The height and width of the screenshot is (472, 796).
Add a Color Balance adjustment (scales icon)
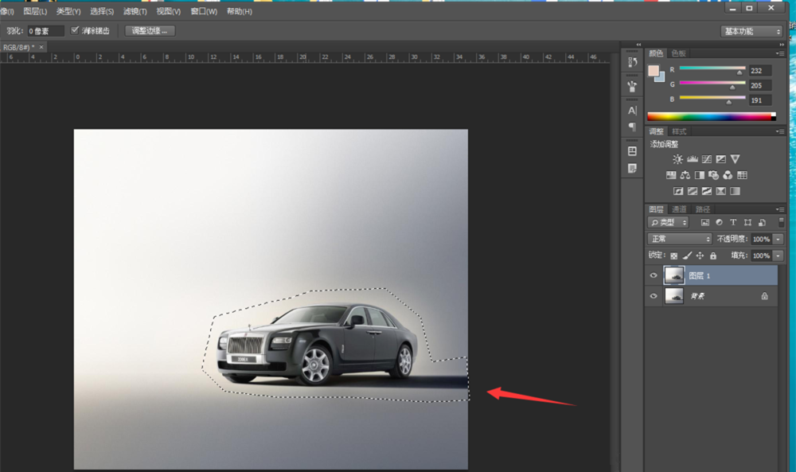[685, 175]
